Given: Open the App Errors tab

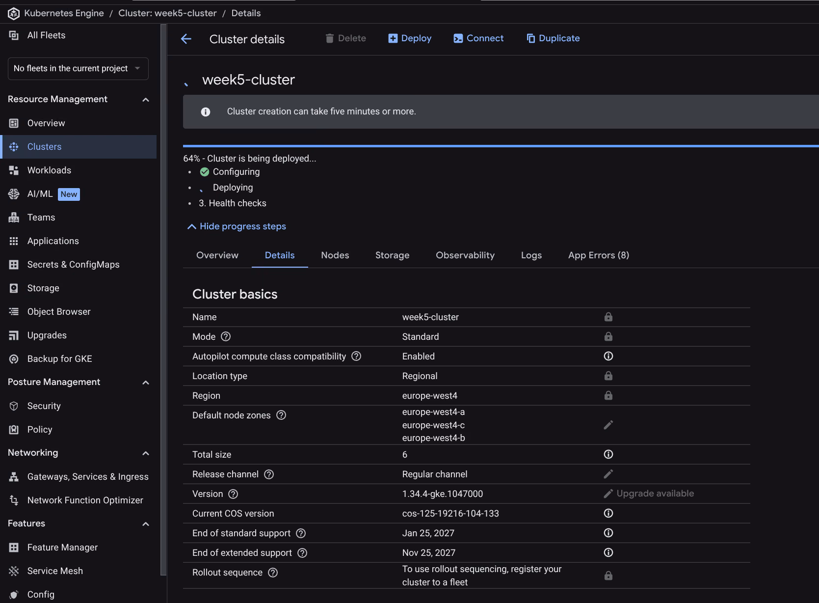Looking at the screenshot, I should pyautogui.click(x=598, y=255).
